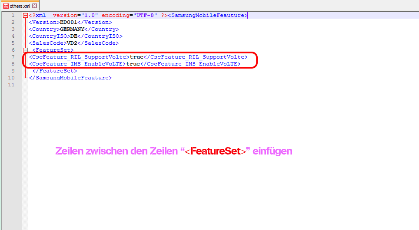Click line number 7 in the margin
Image resolution: width=419 pixels, height=230 pixels.
pos(13,57)
